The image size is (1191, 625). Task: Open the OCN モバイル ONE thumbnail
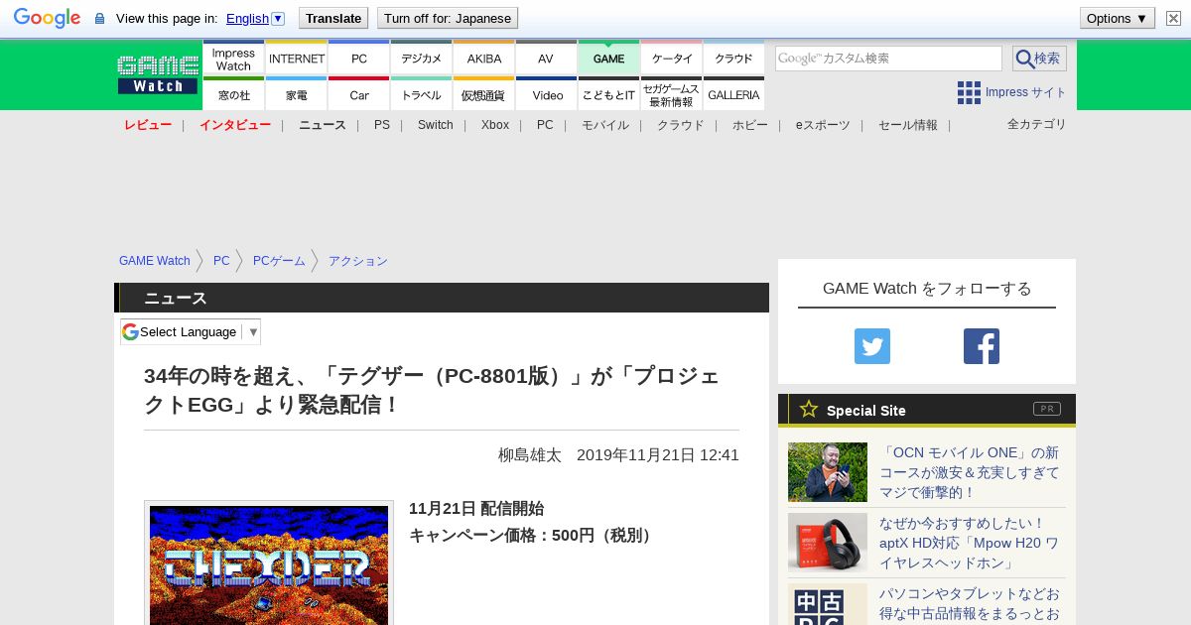828,472
